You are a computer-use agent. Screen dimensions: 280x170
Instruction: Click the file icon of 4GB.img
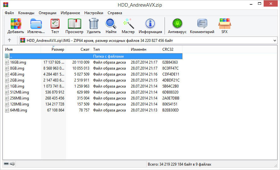coord(7,74)
